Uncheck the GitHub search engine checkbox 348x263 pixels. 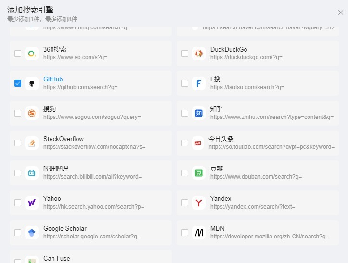pos(18,83)
